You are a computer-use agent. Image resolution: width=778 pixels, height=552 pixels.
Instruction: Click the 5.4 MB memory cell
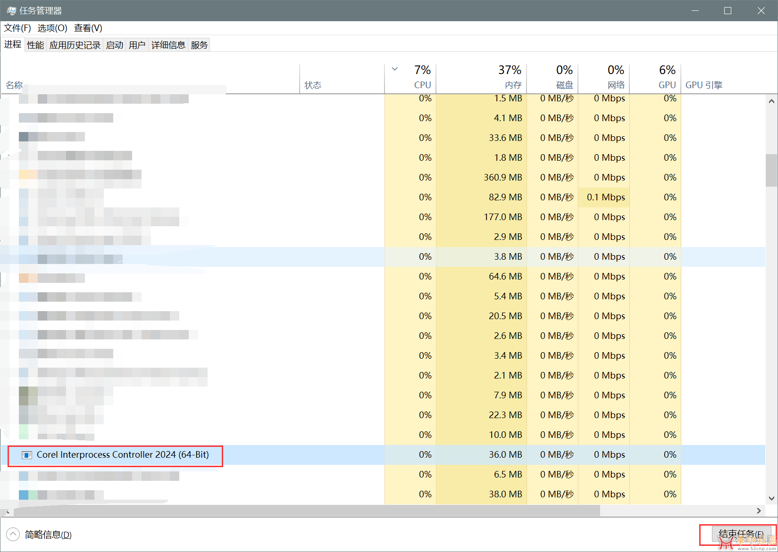481,297
